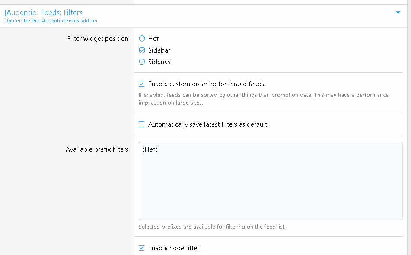Tick Automatically save latest filters checkbox
The width and height of the screenshot is (411, 255).
point(142,124)
